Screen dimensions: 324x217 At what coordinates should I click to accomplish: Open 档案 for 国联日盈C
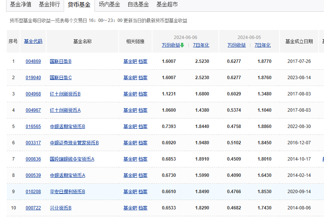[x=143, y=78]
